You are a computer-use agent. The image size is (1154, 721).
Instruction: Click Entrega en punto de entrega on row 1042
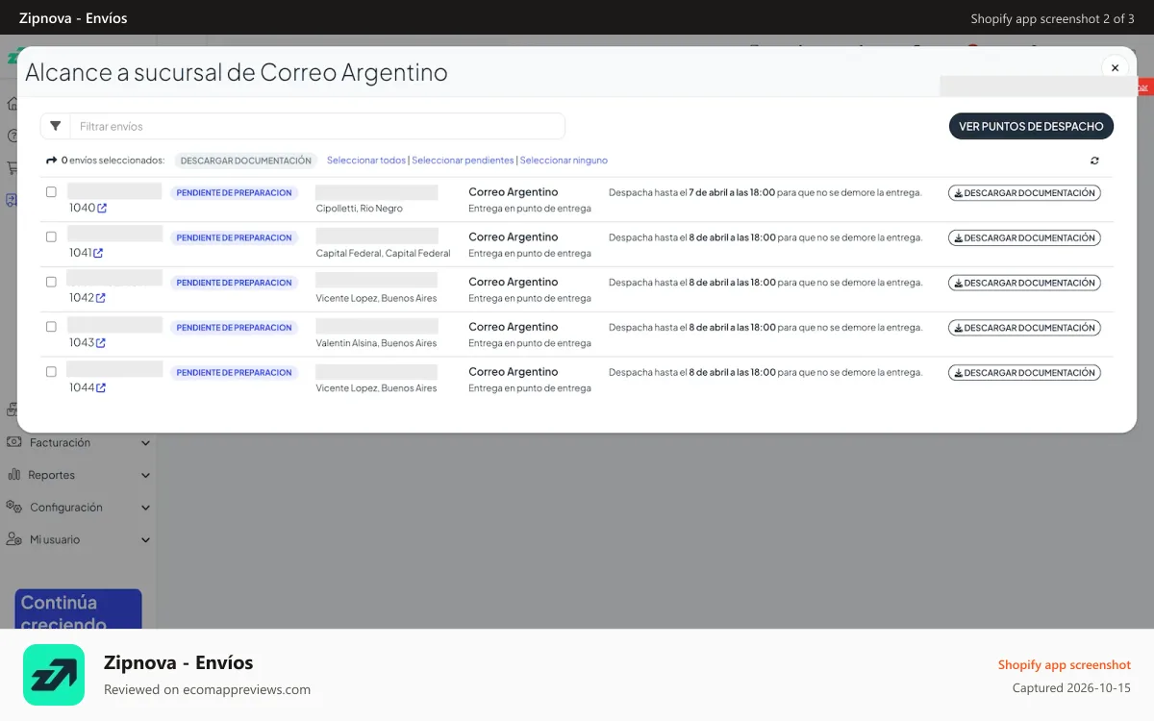tap(530, 298)
